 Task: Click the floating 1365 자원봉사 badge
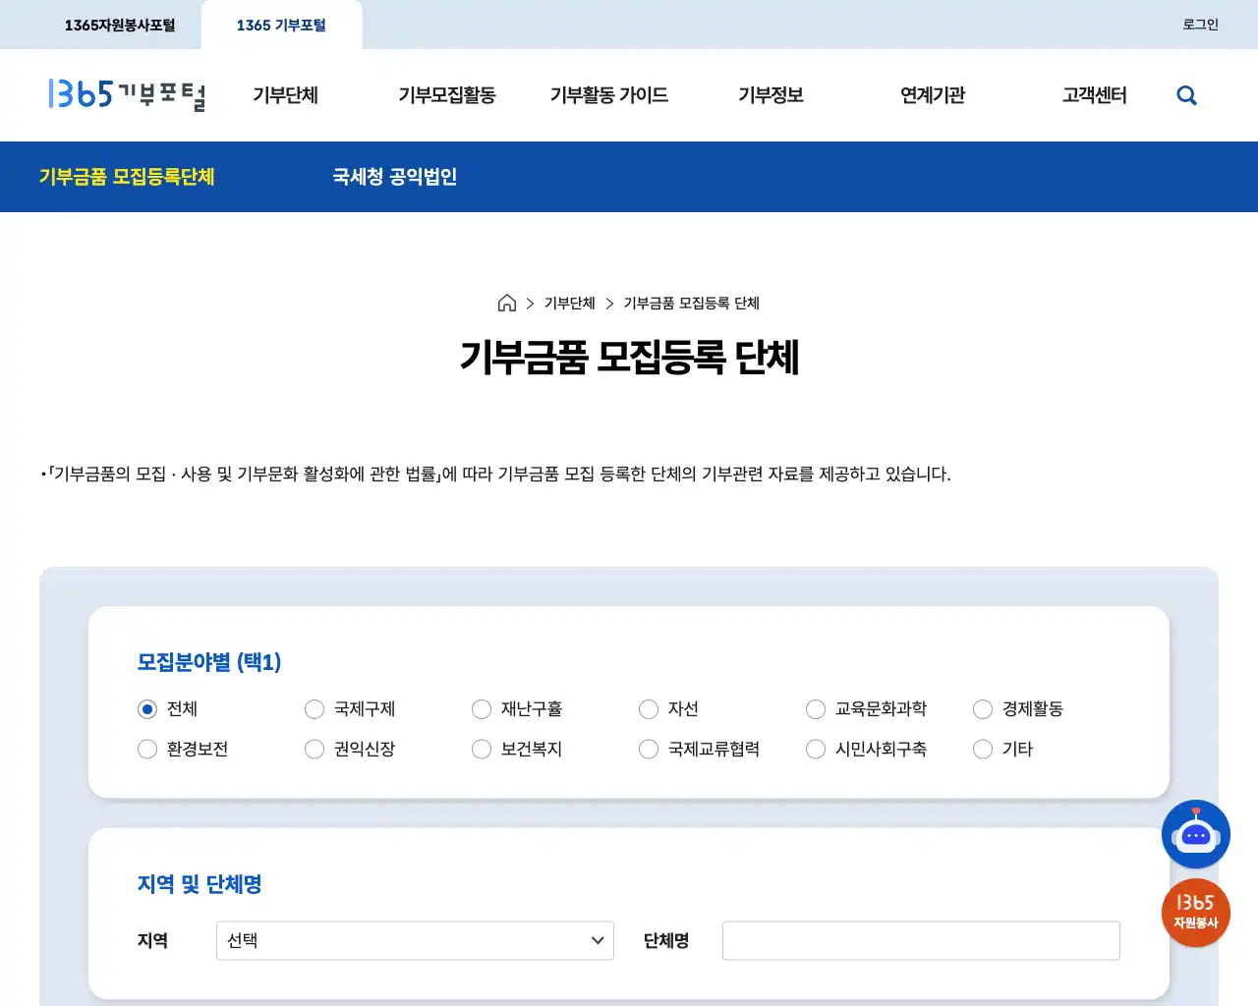click(1196, 913)
